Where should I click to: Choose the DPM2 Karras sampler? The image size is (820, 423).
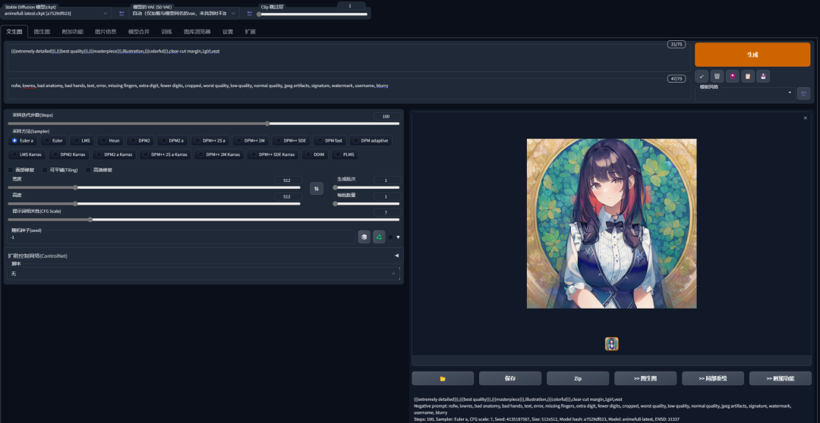point(68,155)
